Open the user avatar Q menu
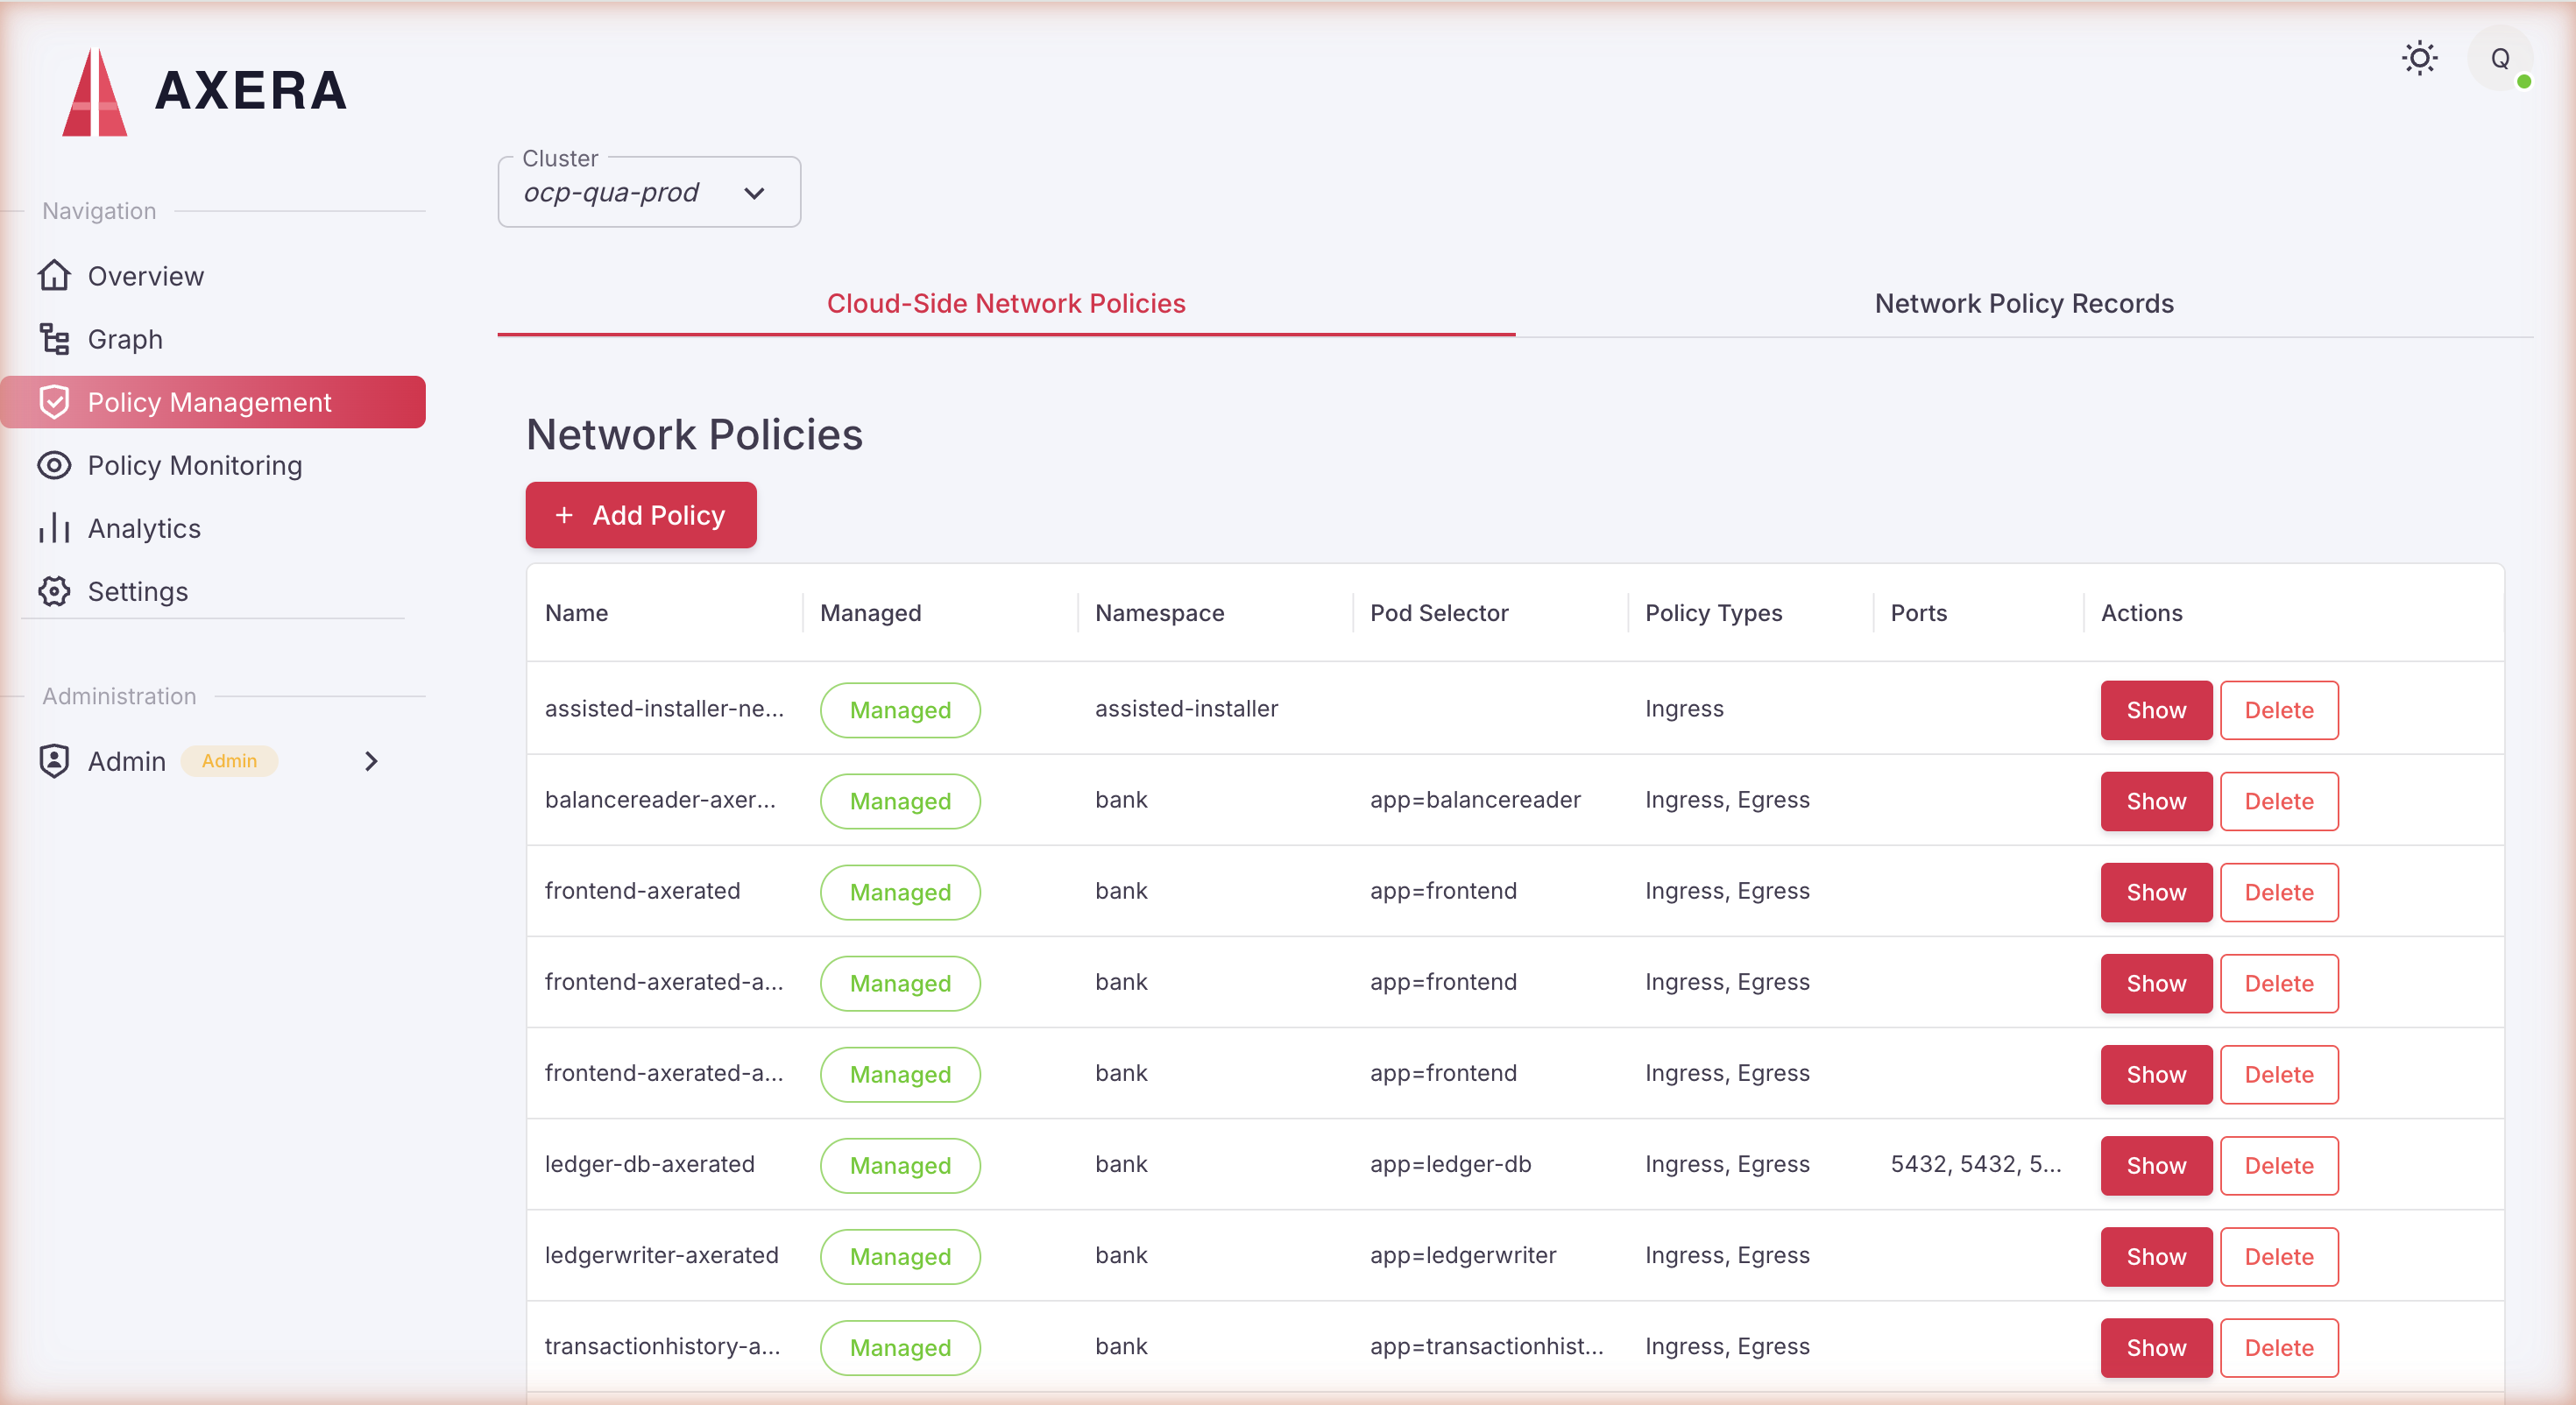The height and width of the screenshot is (1405, 2576). tap(2499, 59)
